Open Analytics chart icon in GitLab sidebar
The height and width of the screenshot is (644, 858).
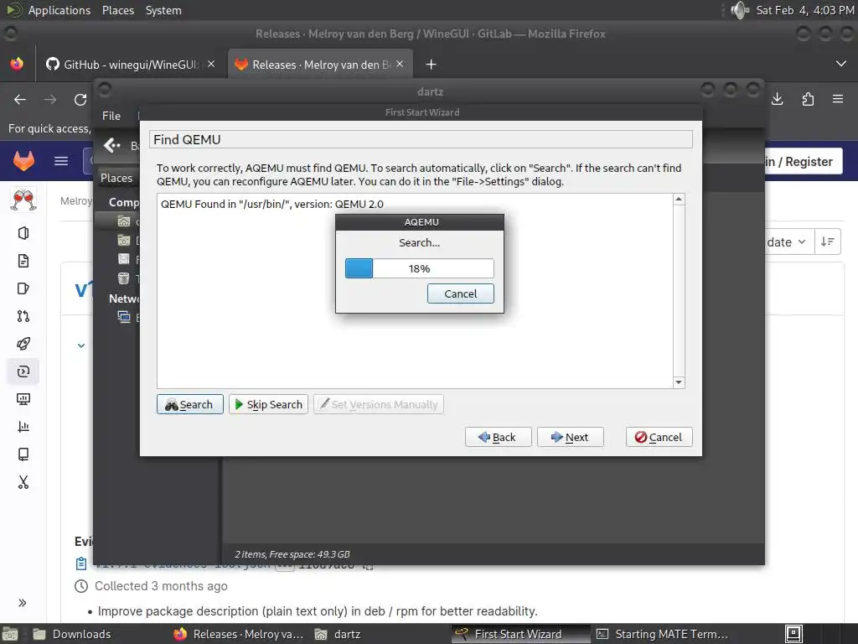point(23,427)
